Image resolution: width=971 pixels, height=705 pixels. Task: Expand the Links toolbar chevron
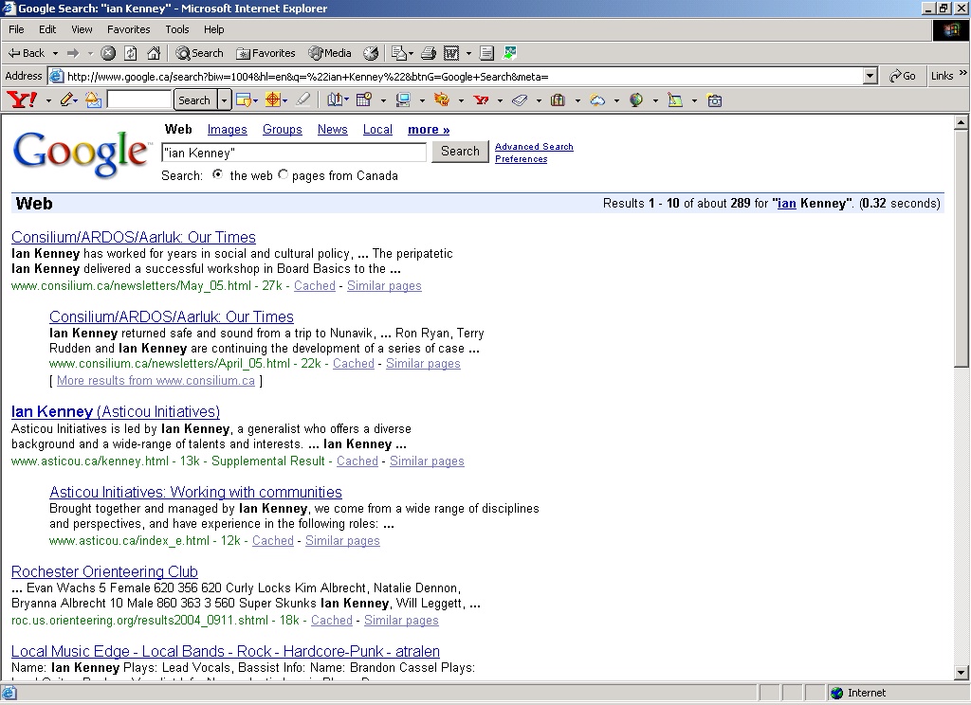coord(963,73)
